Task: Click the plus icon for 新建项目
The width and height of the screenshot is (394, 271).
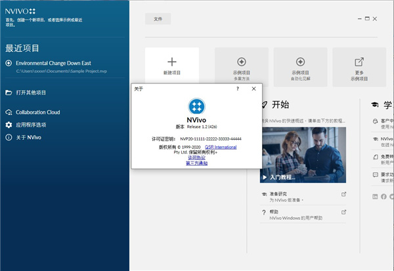Action: point(172,62)
